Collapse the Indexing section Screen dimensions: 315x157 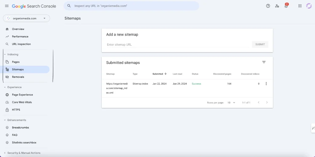point(5,54)
